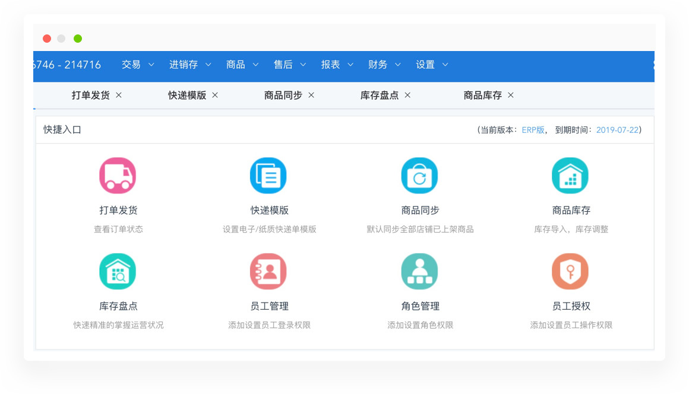The width and height of the screenshot is (689, 394).
Task: Click the 2019-07-22 expiration date link
Action: pyautogui.click(x=617, y=130)
